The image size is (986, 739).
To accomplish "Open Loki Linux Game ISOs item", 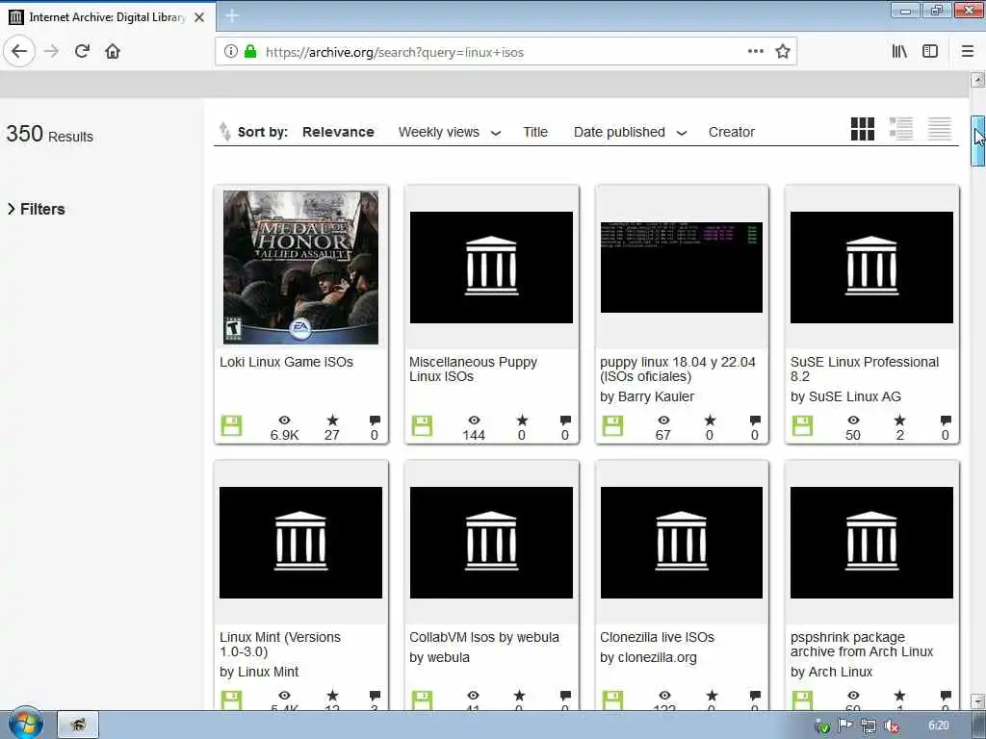I will [286, 362].
